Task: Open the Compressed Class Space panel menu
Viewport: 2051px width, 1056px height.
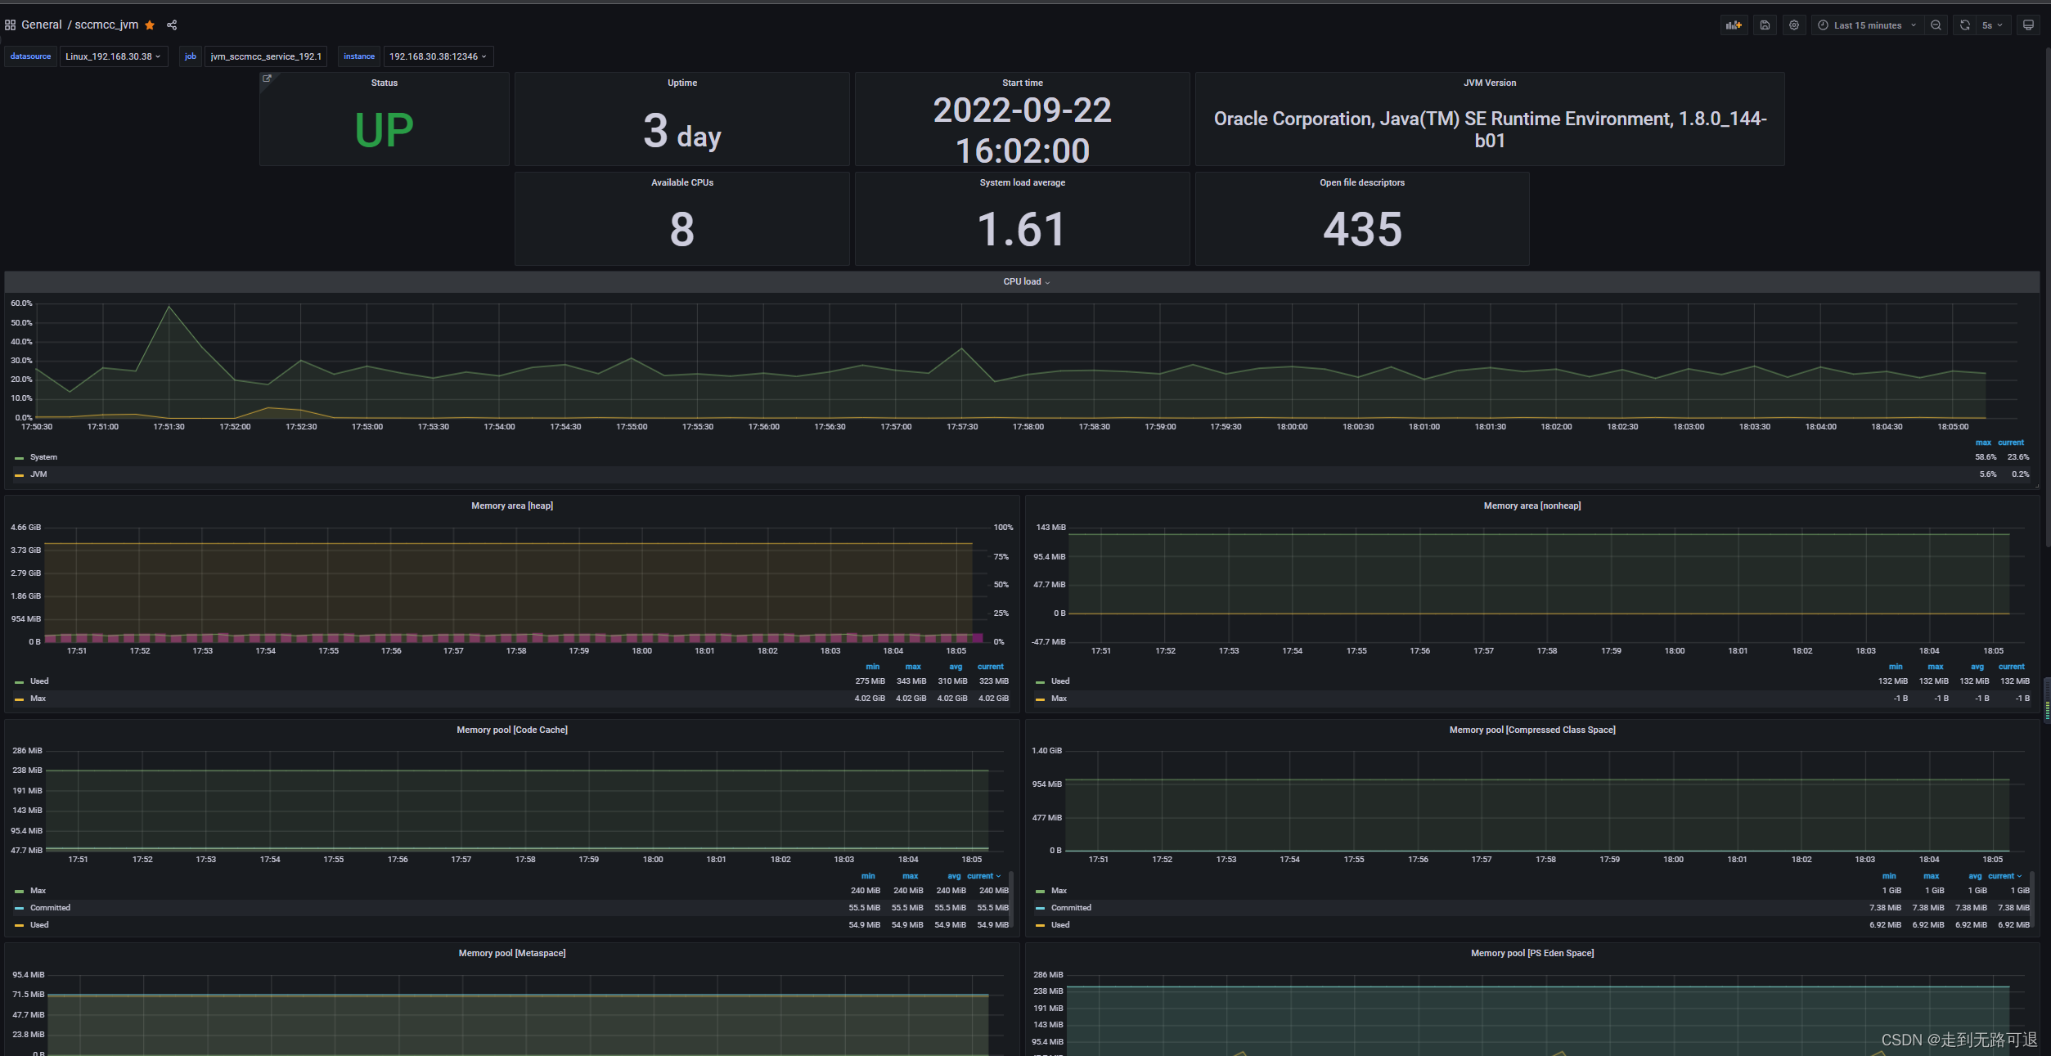Action: coord(1532,730)
